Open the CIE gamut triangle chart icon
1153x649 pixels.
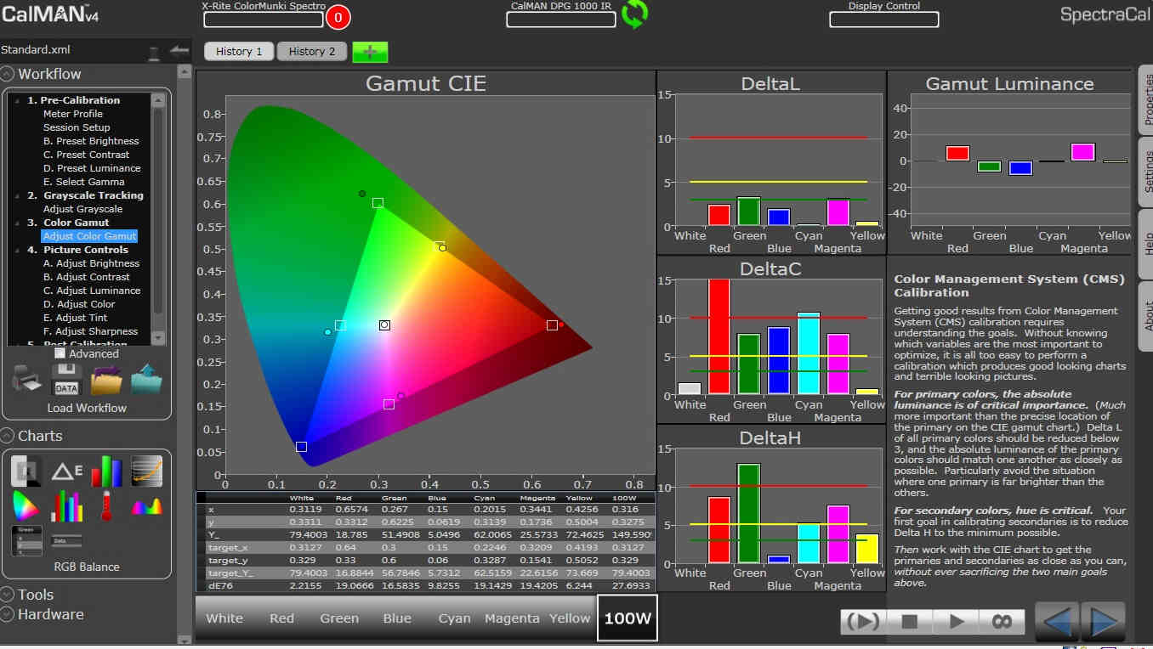click(x=26, y=506)
